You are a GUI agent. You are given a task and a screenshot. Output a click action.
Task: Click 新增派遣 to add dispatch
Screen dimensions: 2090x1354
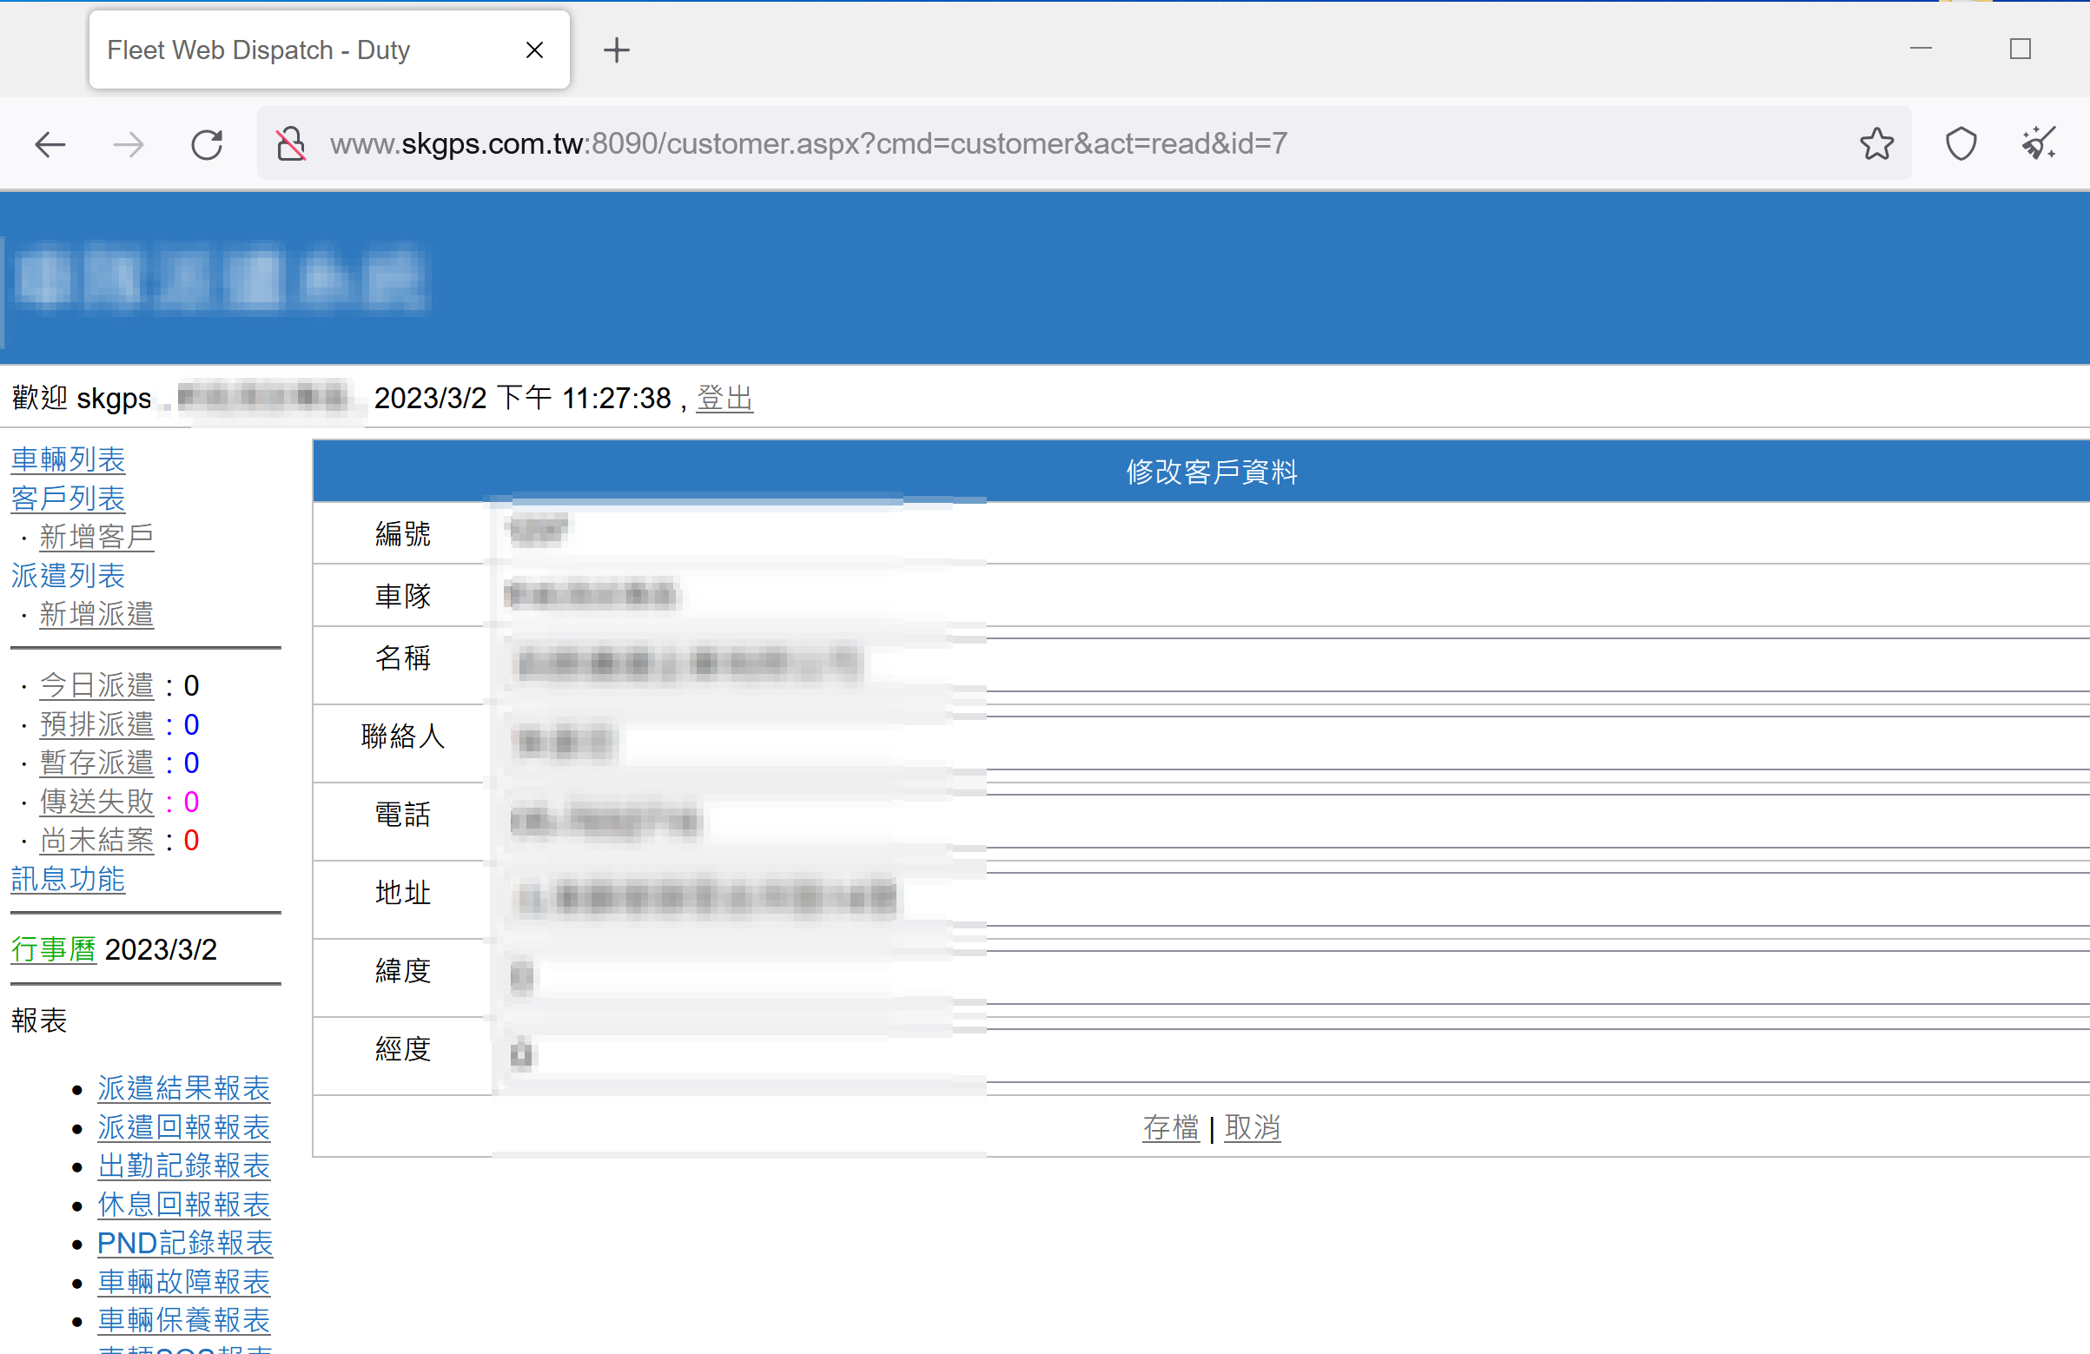96,615
